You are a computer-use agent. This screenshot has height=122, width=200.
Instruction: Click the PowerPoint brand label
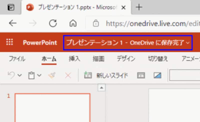click(40, 42)
